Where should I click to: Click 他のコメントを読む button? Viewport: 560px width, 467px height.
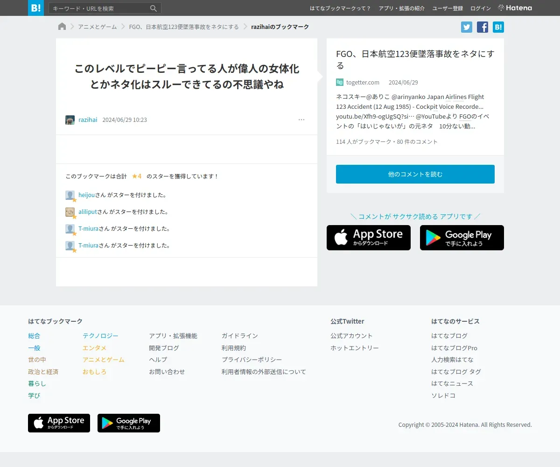(x=415, y=174)
